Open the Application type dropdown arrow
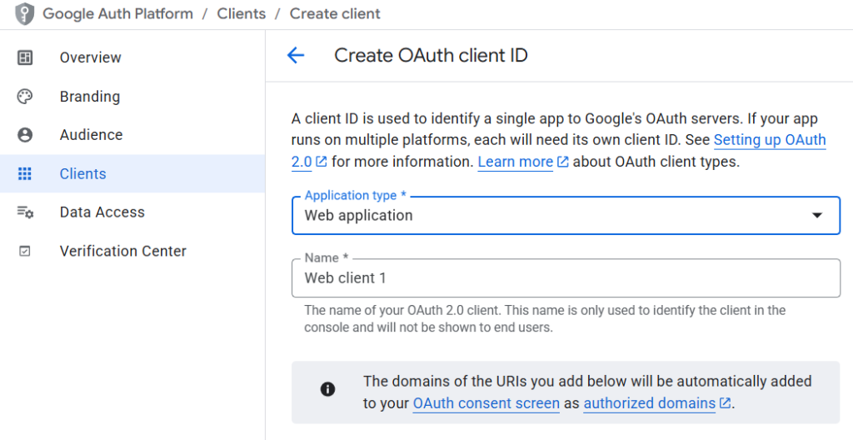 pyautogui.click(x=816, y=215)
